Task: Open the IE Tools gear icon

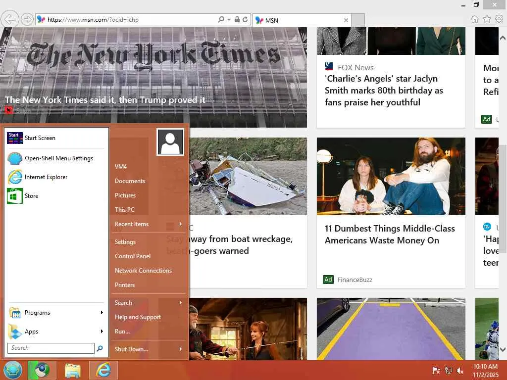Action: [499, 19]
